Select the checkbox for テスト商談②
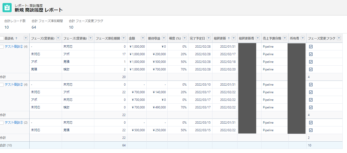 coord(2,85)
